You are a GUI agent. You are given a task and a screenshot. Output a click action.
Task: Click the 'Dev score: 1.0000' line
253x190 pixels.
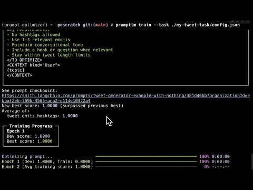coord(28,136)
